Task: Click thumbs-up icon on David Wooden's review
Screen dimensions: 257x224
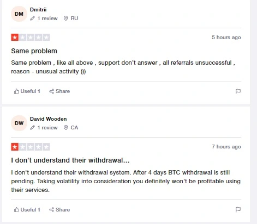Action: point(16,210)
